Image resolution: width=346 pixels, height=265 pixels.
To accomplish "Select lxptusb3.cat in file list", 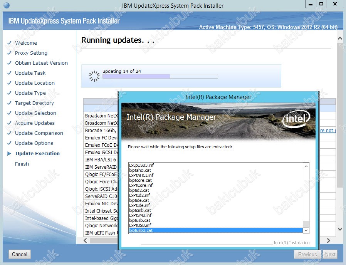I will (x=216, y=230).
